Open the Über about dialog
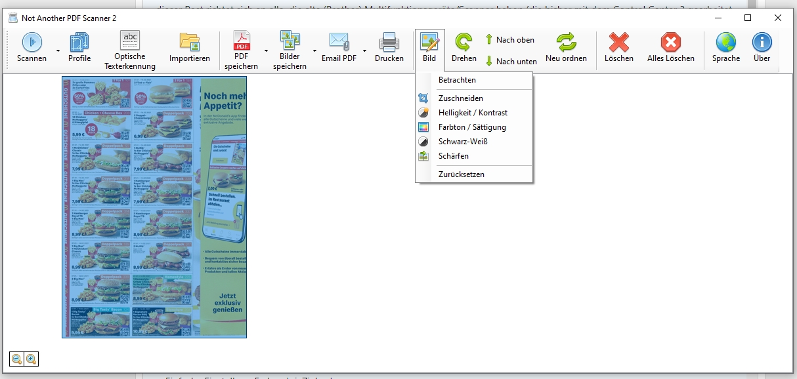 [x=762, y=48]
